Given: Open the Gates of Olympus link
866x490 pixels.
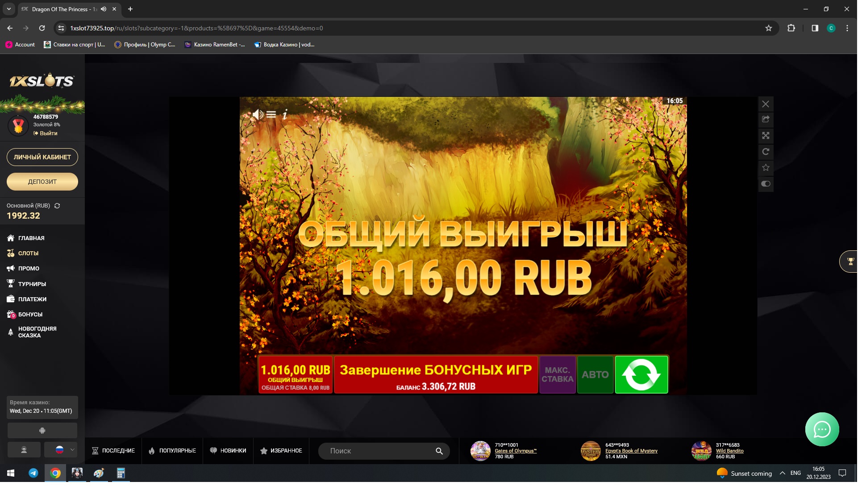Looking at the screenshot, I should click(516, 451).
